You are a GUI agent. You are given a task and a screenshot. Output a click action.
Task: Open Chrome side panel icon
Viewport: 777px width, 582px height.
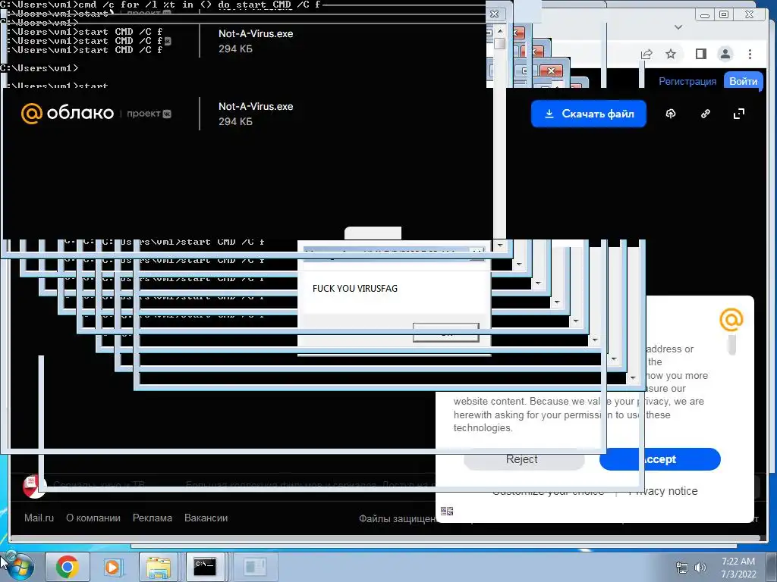tap(700, 54)
